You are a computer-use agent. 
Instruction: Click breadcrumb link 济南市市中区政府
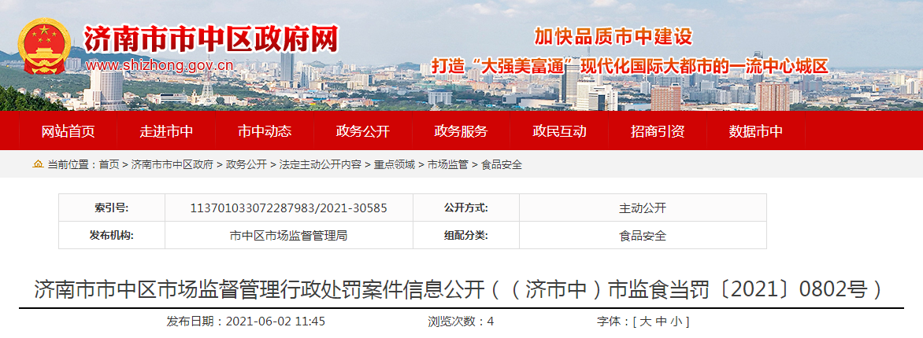click(172, 165)
